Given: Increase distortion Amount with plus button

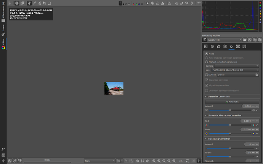Looking at the screenshot, I should (x=257, y=106).
